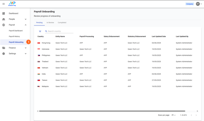Open the Vietnam row
The width and height of the screenshot is (204, 121).
(117, 68)
